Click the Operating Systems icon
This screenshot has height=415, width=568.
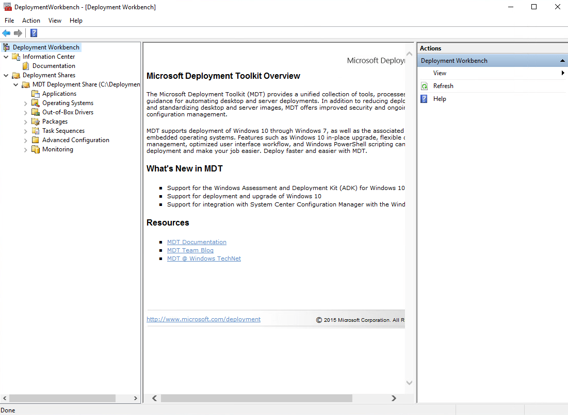36,103
